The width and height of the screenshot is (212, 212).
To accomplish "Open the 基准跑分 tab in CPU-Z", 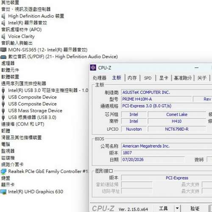I will 183,78.
